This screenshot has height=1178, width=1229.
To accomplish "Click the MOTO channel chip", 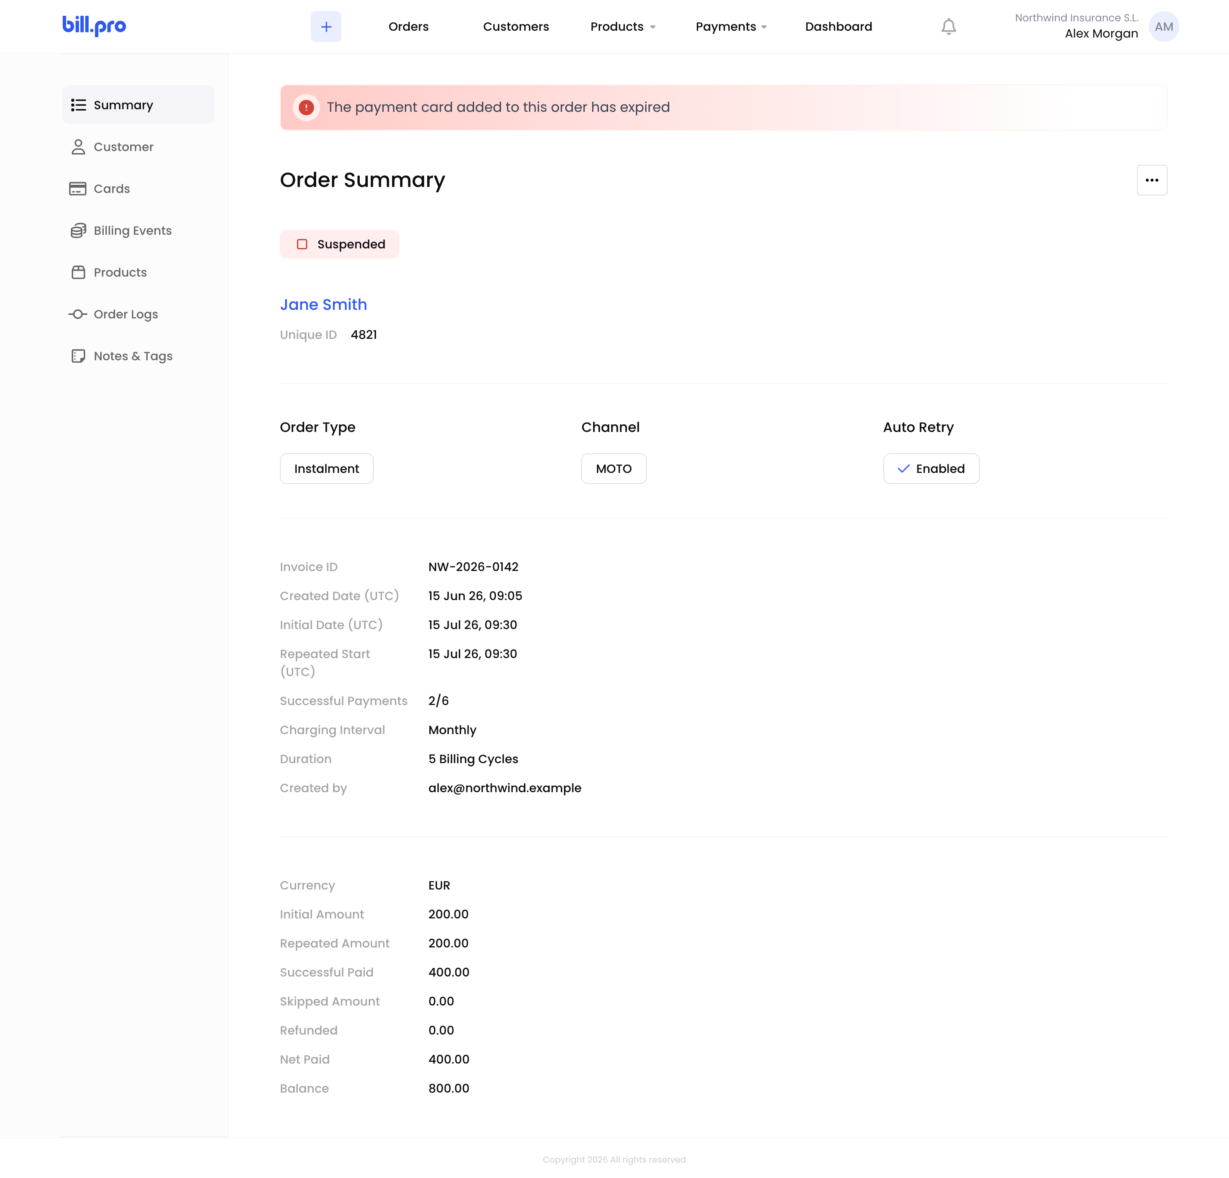I will pyautogui.click(x=614, y=469).
